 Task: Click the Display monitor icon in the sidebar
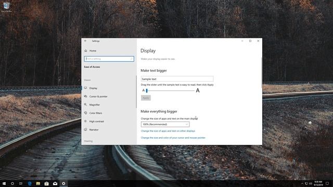(85, 88)
